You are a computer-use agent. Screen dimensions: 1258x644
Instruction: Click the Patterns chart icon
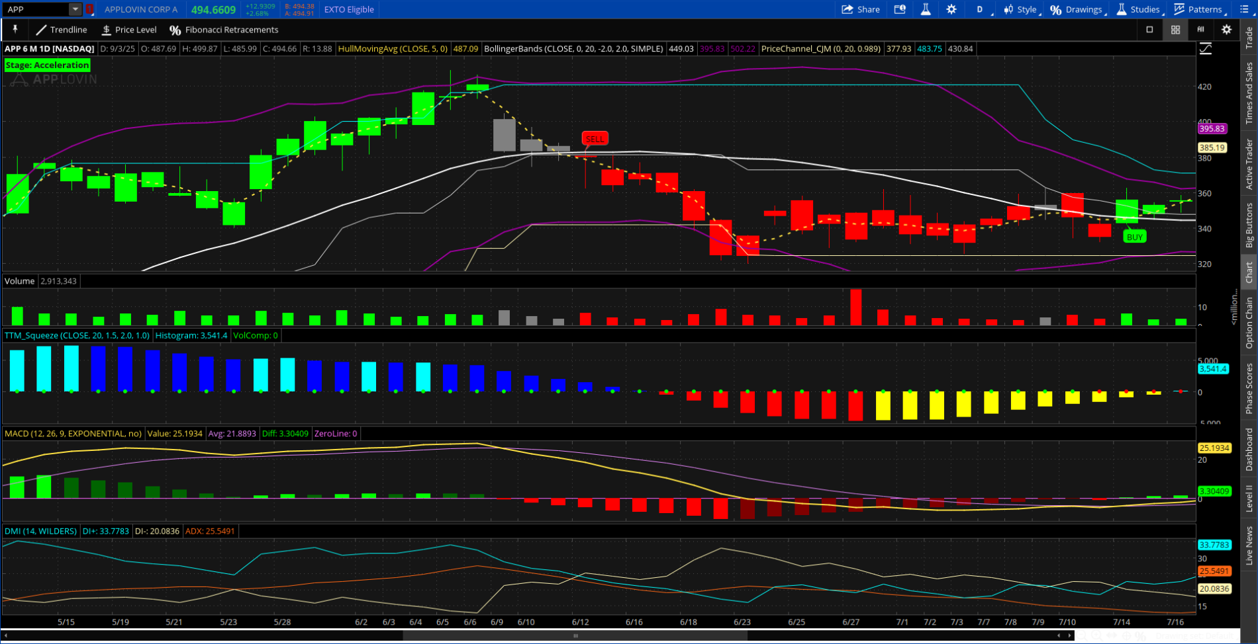click(1179, 9)
